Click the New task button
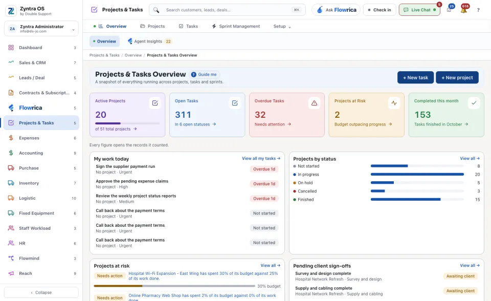The height and width of the screenshot is (301, 491). (x=415, y=77)
